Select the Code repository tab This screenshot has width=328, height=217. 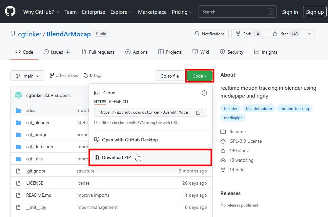point(24,52)
